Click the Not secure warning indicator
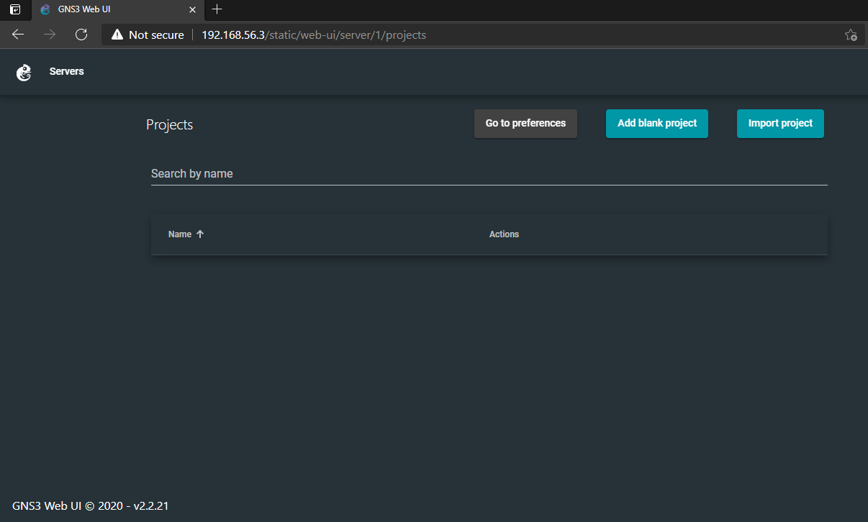 coord(148,35)
